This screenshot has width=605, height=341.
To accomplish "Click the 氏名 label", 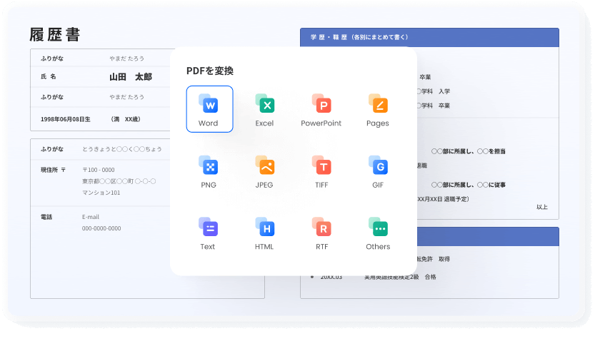I will click(49, 76).
